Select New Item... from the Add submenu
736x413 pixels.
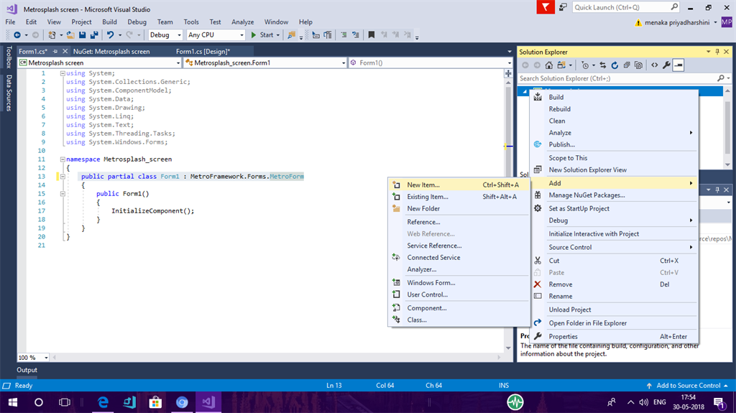tap(423, 185)
